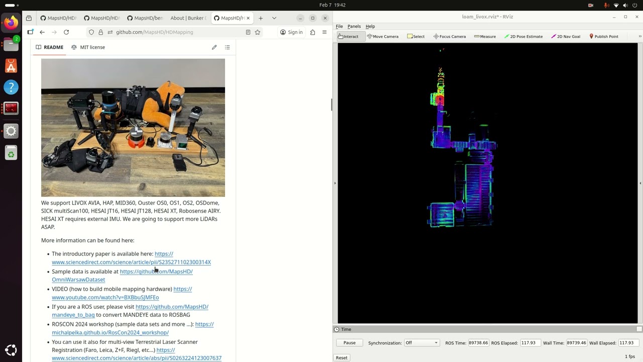This screenshot has height=362, width=643.
Task: Expand the left RViz panel handle
Action: click(335, 183)
